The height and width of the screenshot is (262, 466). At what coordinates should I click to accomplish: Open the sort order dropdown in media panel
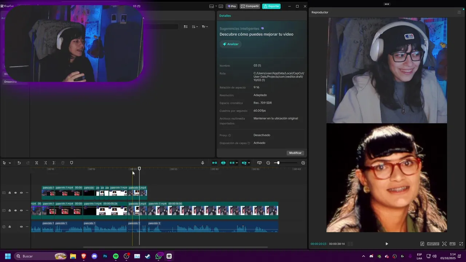pyautogui.click(x=195, y=27)
